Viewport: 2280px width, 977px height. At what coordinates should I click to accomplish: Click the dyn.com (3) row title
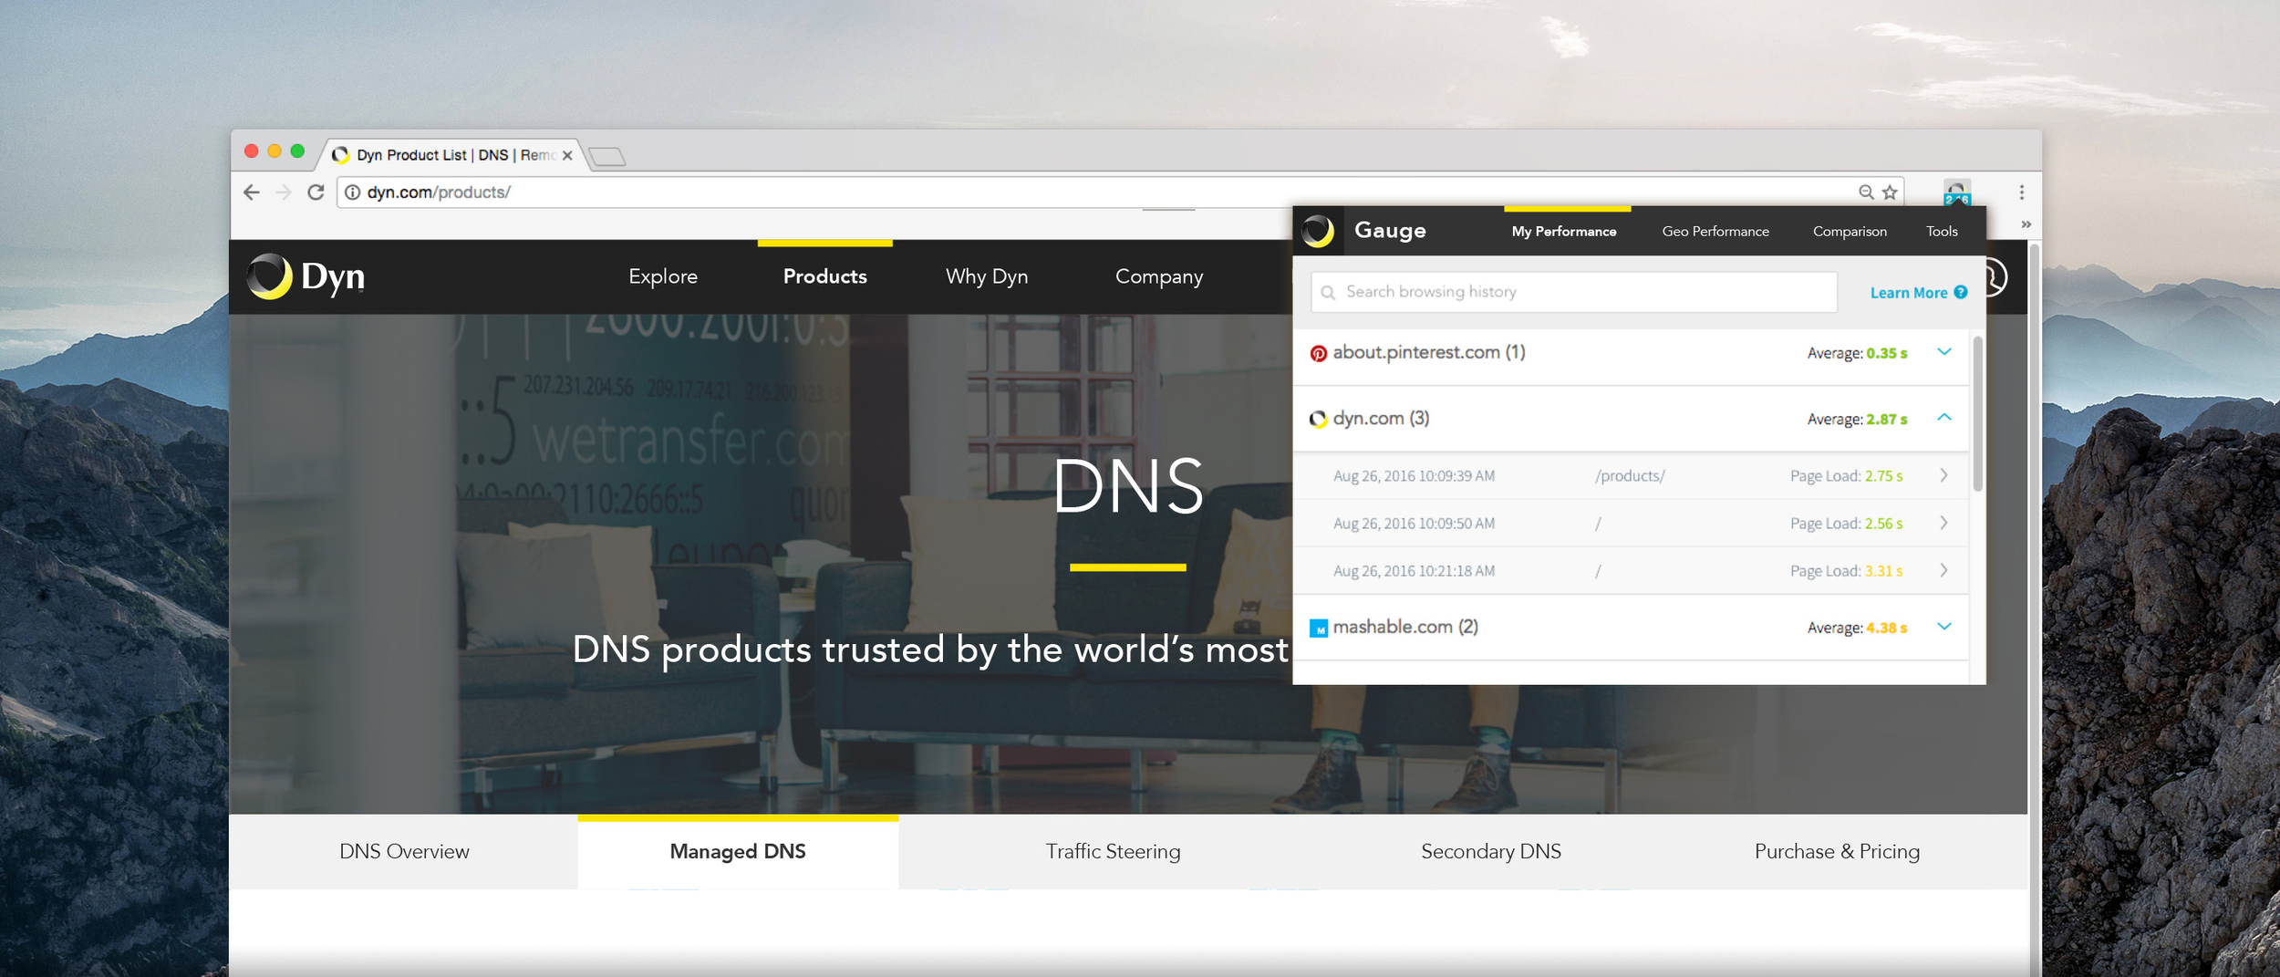[1381, 419]
